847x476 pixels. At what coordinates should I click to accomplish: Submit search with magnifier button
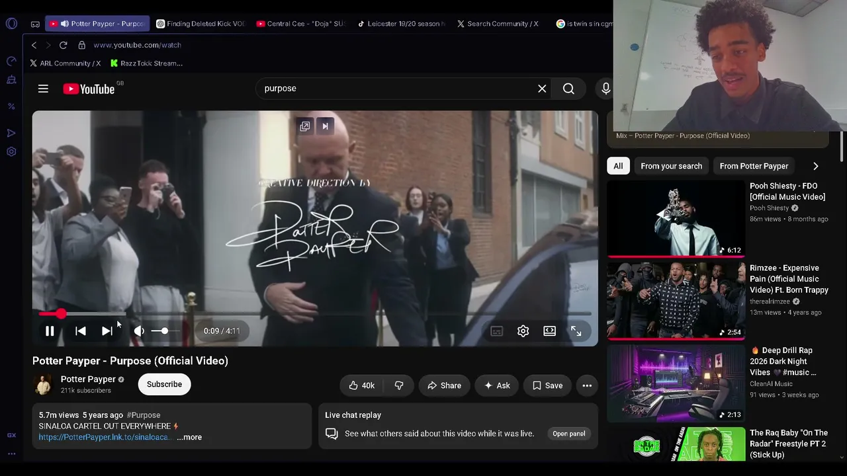click(x=568, y=89)
